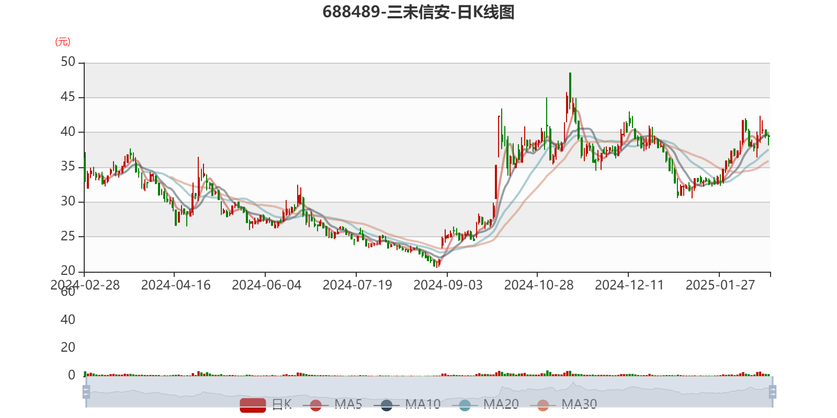Screen dimensions: 837x418
Task: Grab the left data zoom slider handle
Action: coord(86,392)
